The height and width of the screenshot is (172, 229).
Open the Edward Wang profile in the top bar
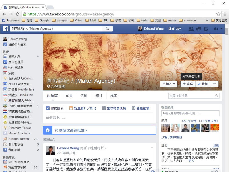tap(151, 28)
